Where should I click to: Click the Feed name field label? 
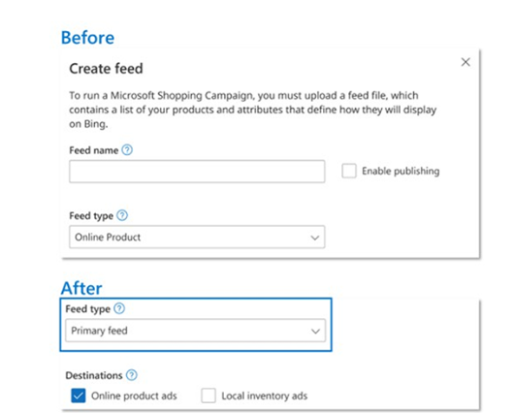point(93,150)
